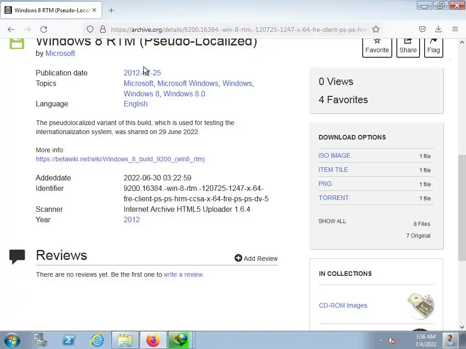Open a new tab with plus icon
The image size is (466, 349).
(111, 10)
